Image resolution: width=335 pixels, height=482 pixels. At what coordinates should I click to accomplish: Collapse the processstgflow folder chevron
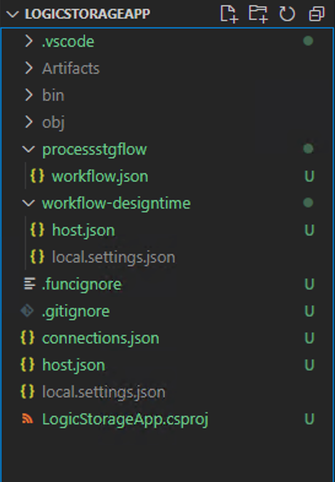pos(29,150)
